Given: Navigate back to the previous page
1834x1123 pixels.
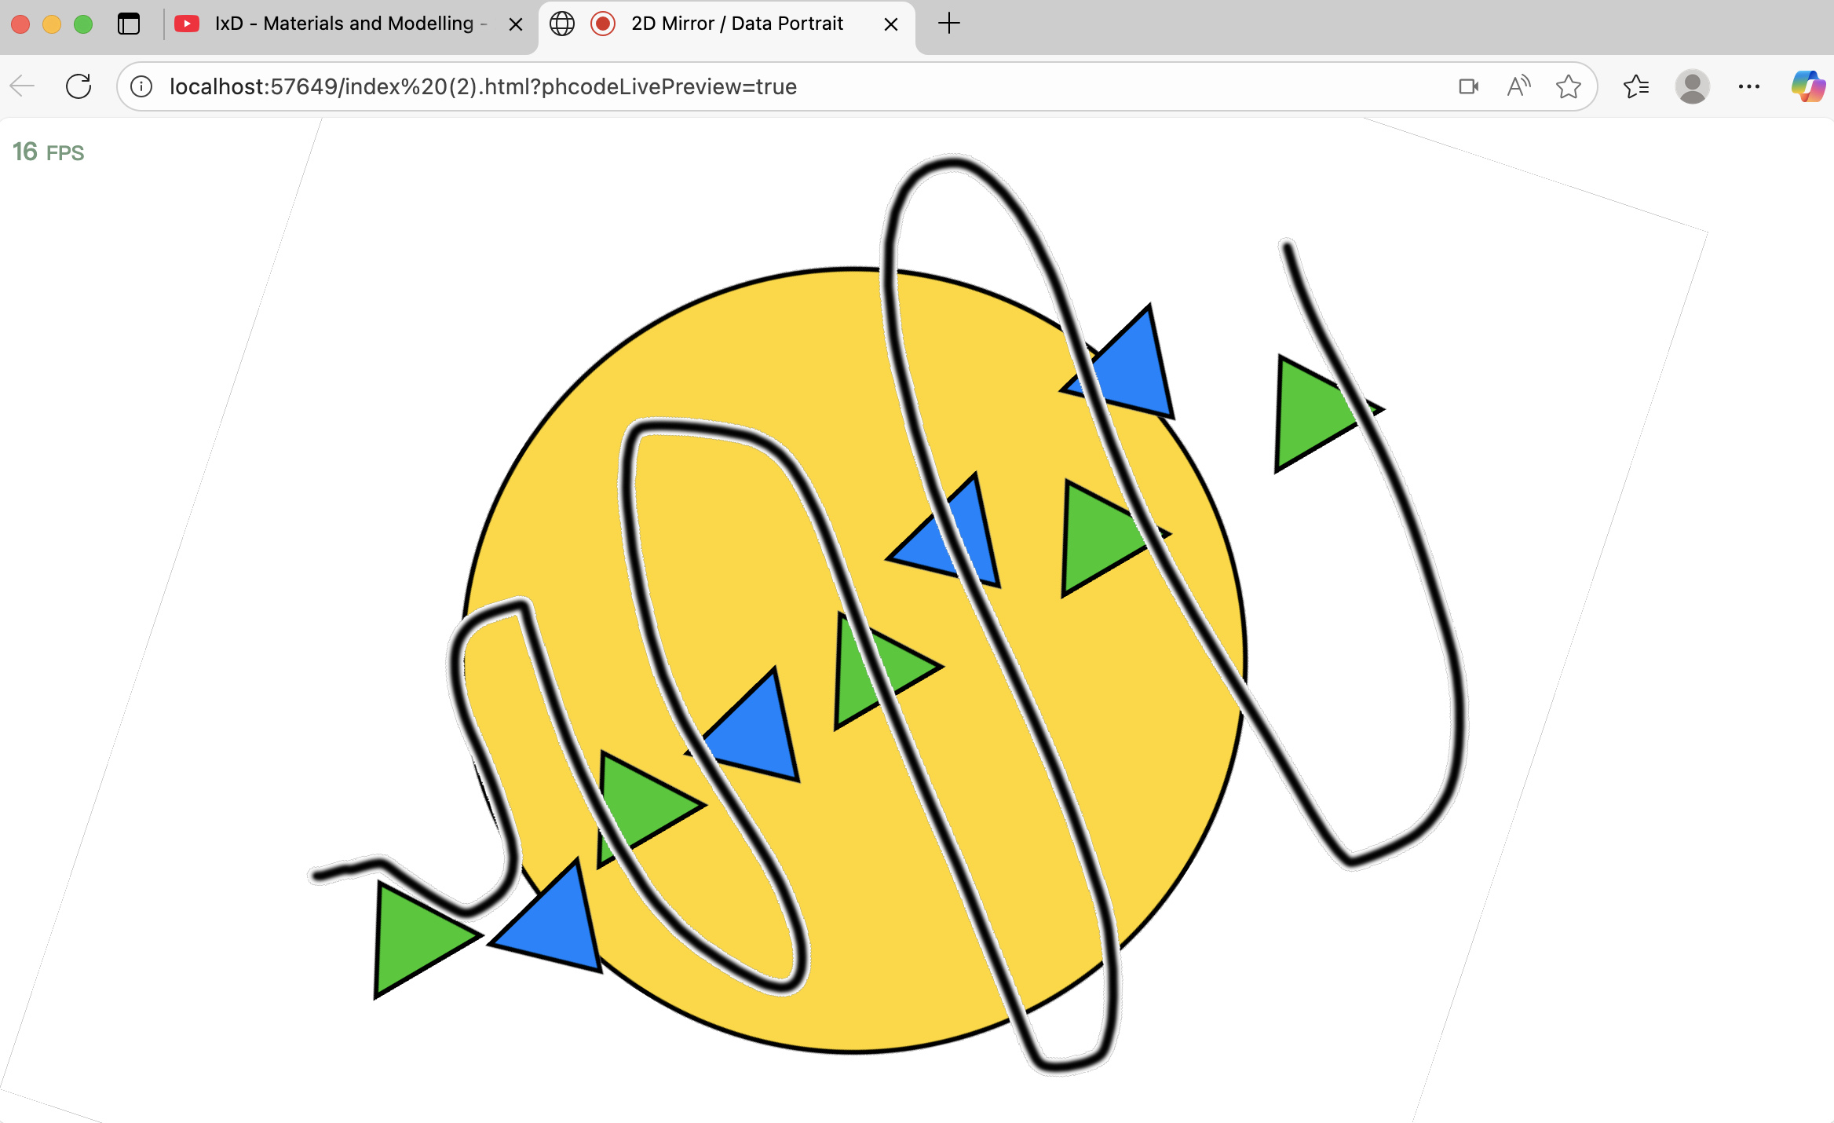Looking at the screenshot, I should coord(22,86).
